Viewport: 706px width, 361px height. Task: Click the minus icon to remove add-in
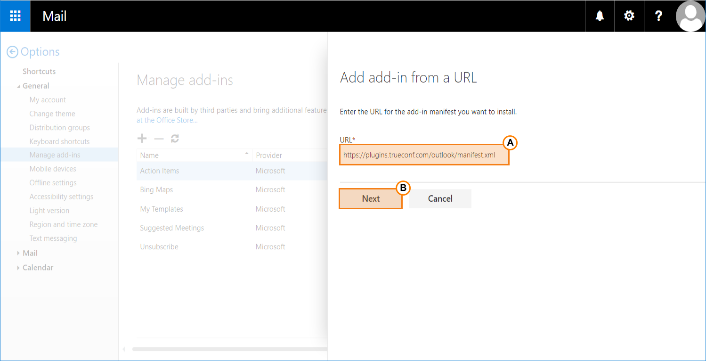tap(159, 139)
